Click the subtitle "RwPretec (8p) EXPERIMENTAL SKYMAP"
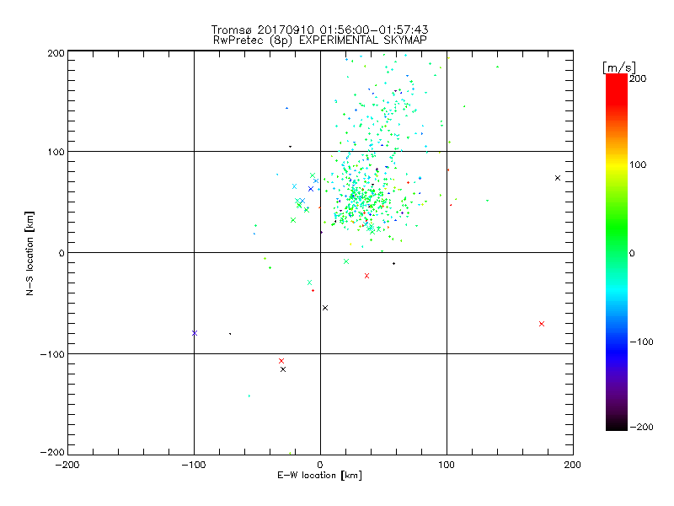Screen dimensions: 674x506 [x=320, y=40]
